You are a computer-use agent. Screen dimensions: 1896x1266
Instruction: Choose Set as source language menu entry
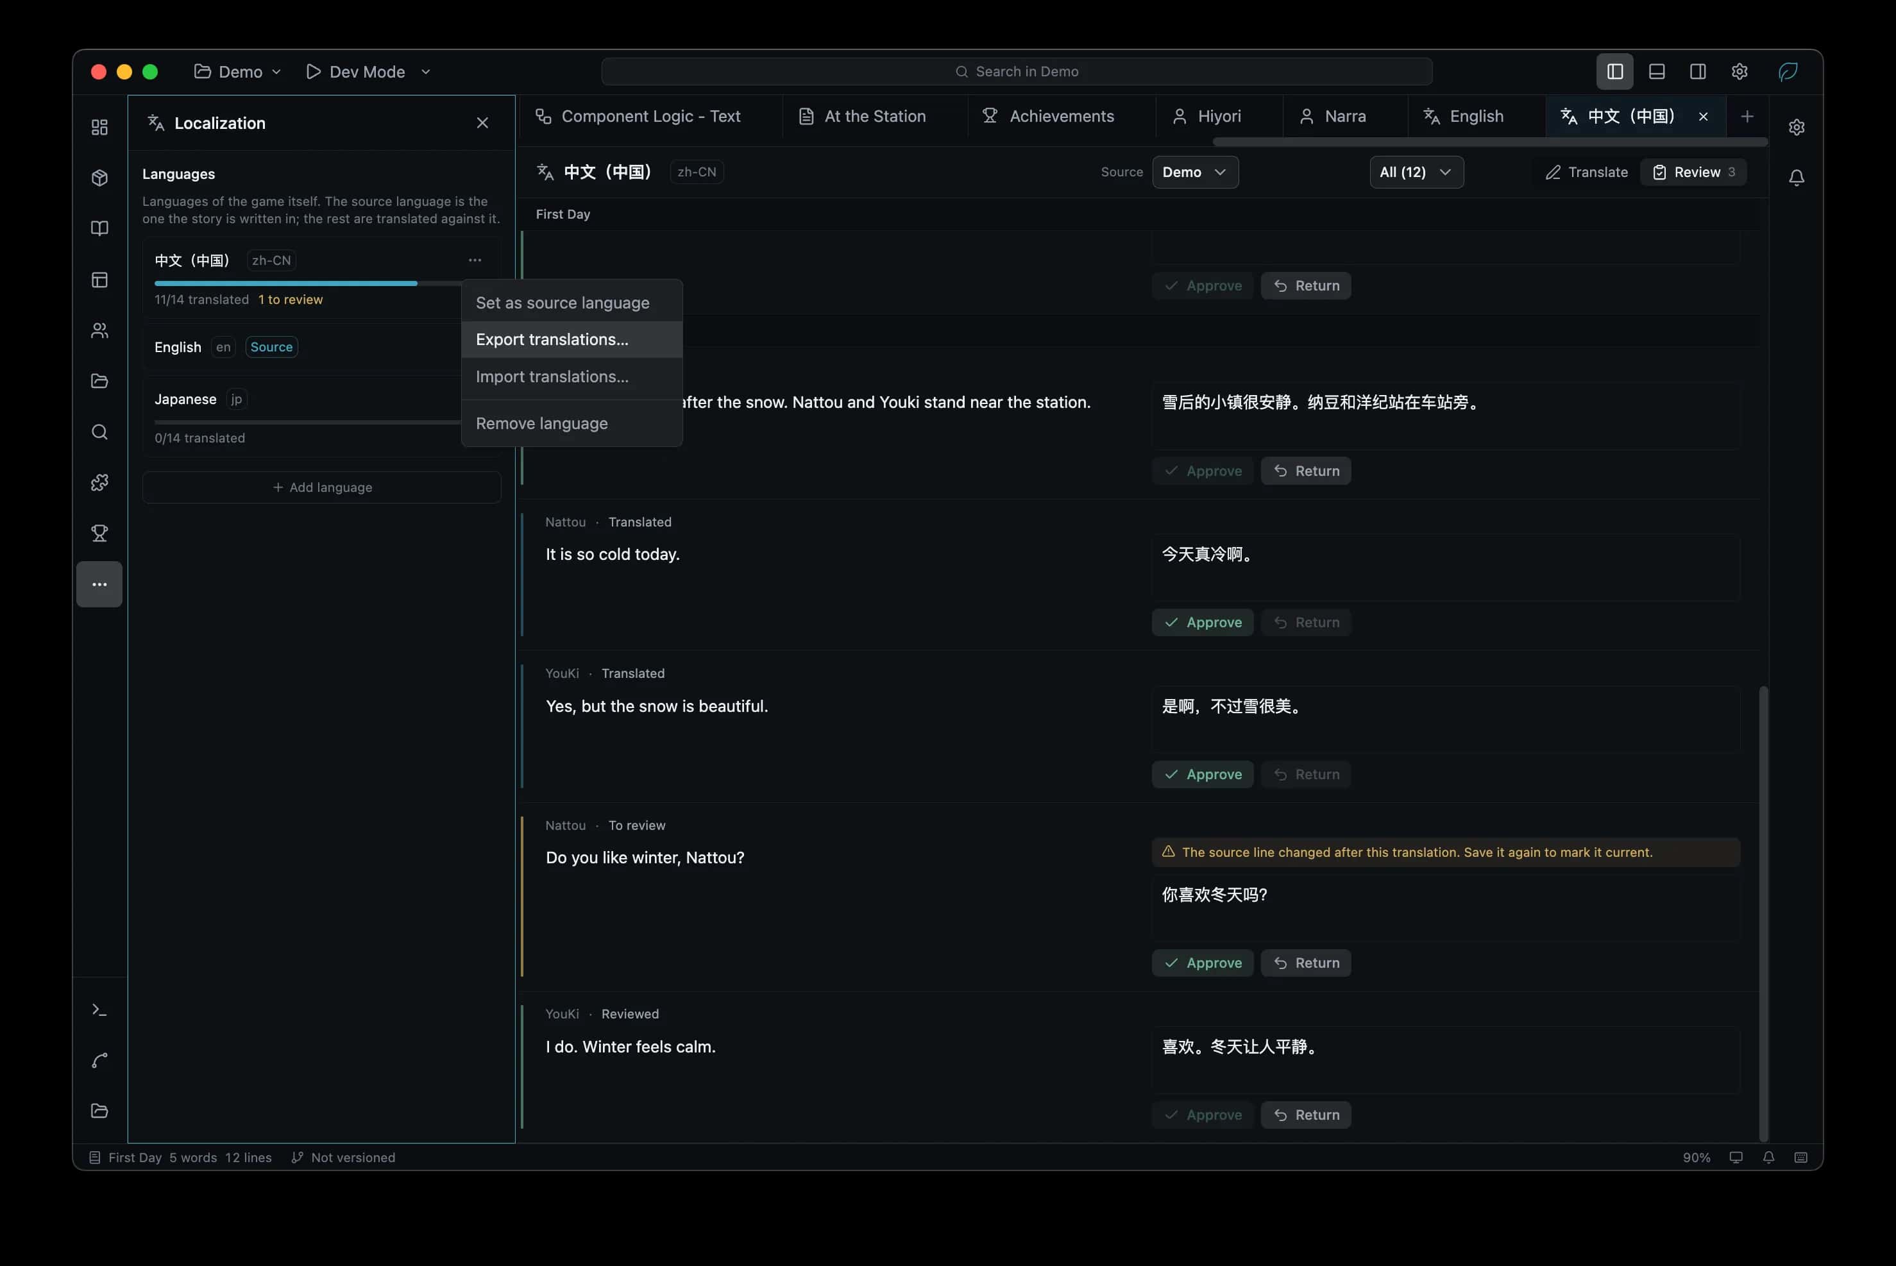(x=571, y=303)
